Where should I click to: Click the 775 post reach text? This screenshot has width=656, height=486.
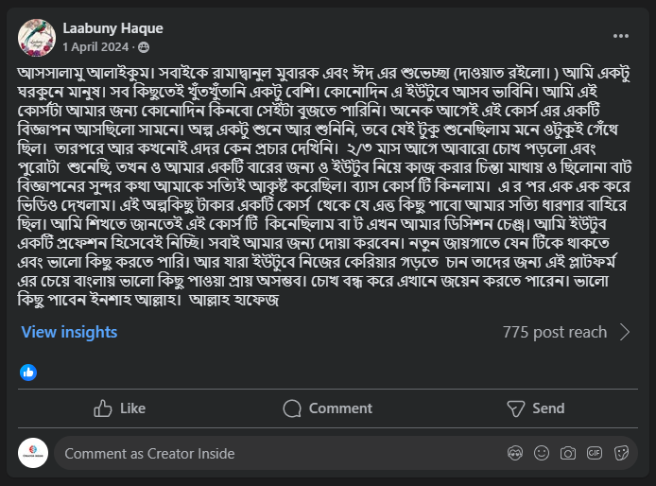[554, 332]
